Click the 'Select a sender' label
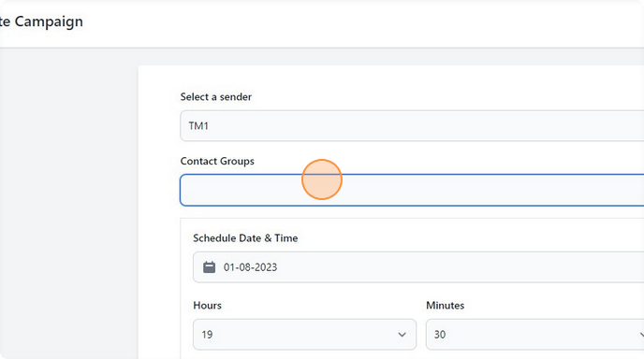Screen dimensions: 644x359 215,97
